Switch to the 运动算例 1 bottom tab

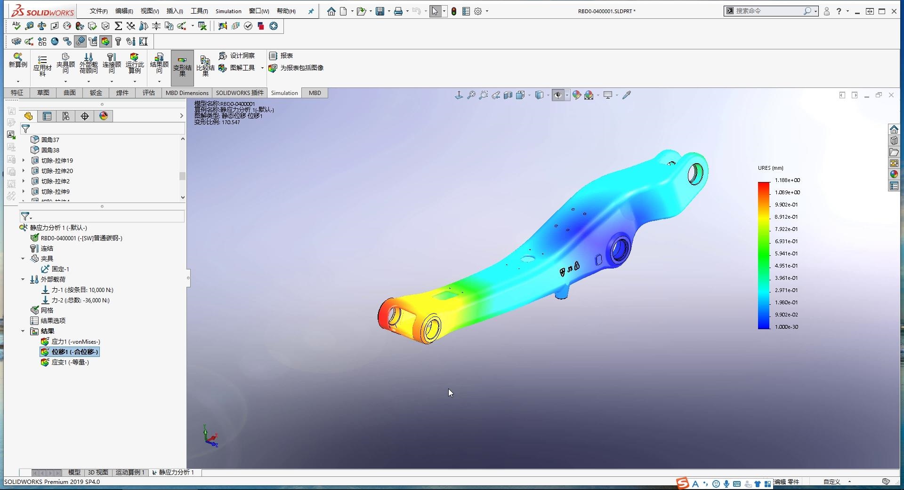click(130, 472)
